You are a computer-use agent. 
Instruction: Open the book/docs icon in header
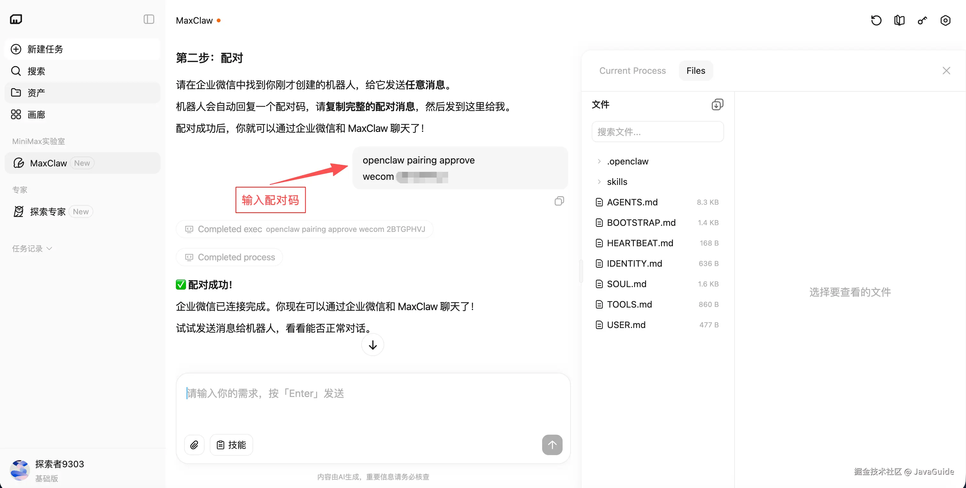pyautogui.click(x=899, y=20)
